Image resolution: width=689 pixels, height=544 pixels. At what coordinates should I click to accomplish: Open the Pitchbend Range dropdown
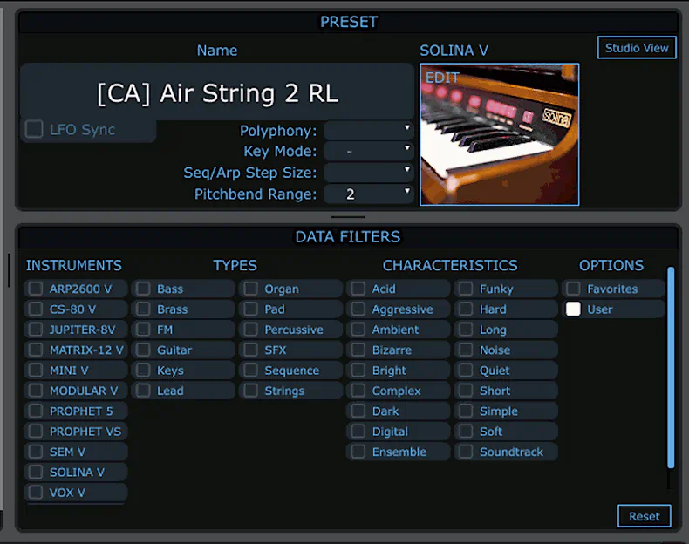369,194
